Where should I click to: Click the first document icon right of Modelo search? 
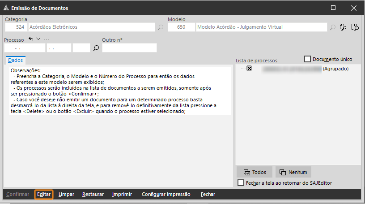[x=344, y=27]
